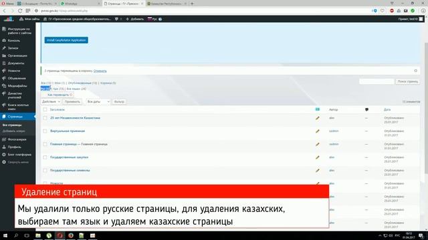Click the Династии учителей sidebar icon
The width and height of the screenshot is (428, 240).
(4, 93)
